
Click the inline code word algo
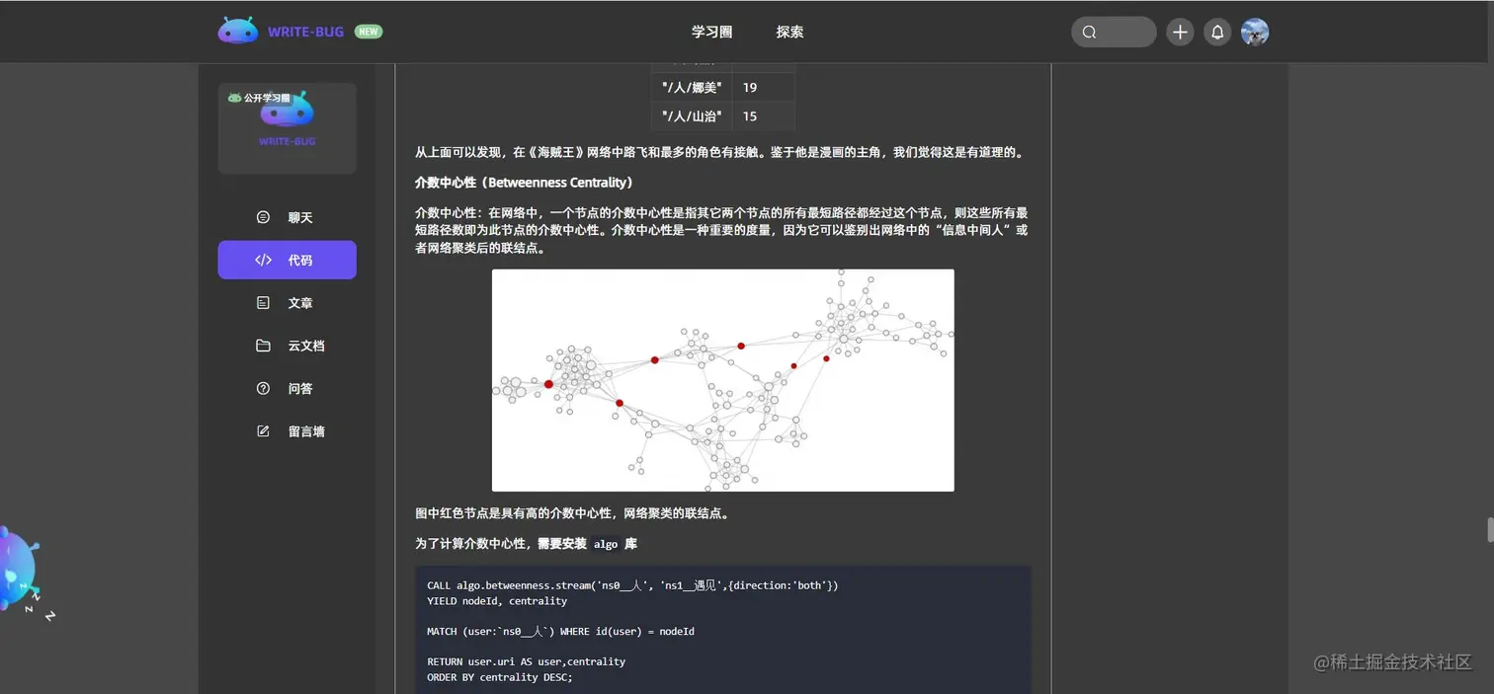click(606, 544)
